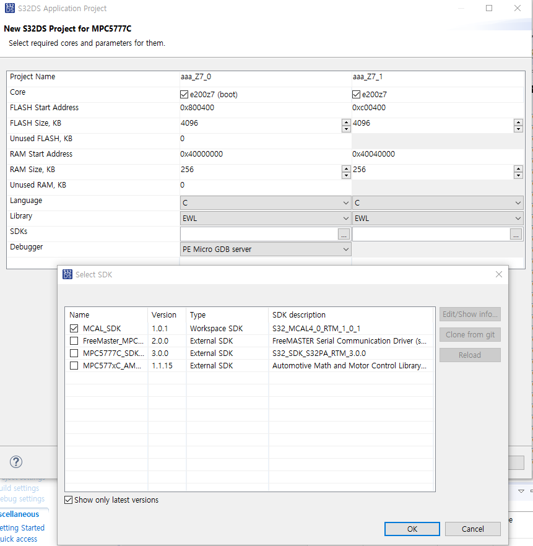This screenshot has height=546, width=533.
Task: Open Library dropdown for aaa_Z7_0
Action: (266, 219)
